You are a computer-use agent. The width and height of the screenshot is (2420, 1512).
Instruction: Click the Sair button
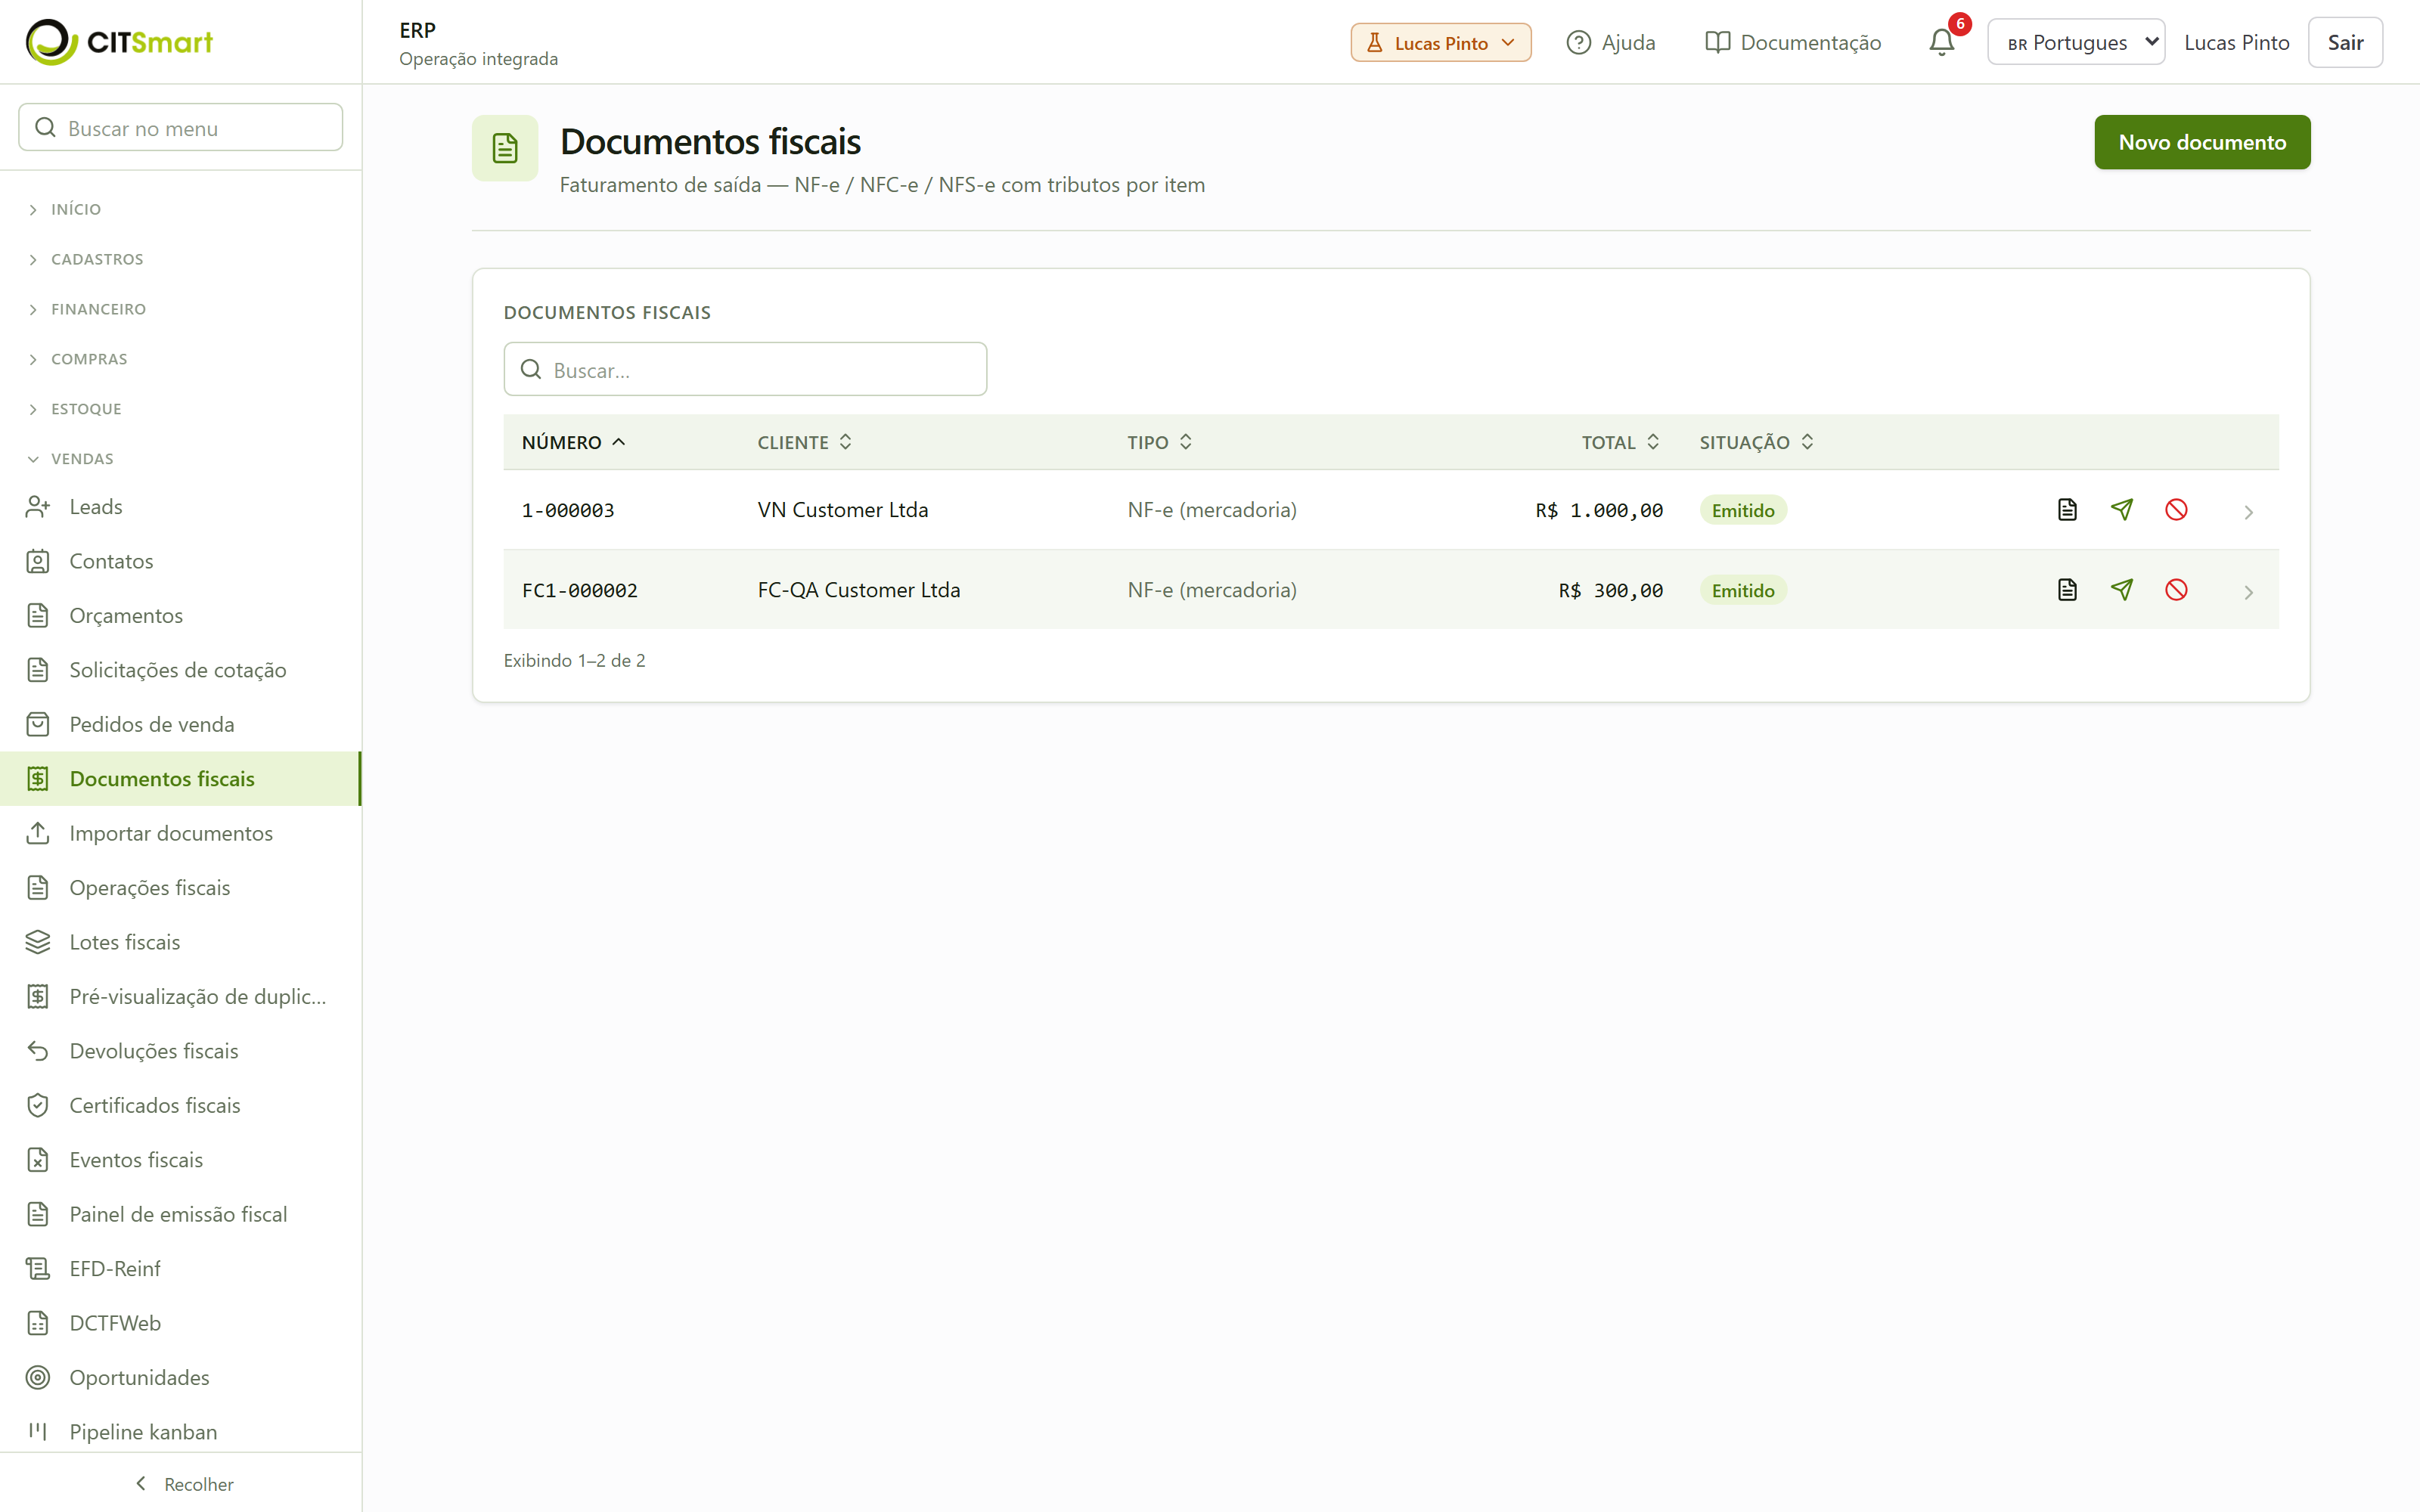point(2345,42)
